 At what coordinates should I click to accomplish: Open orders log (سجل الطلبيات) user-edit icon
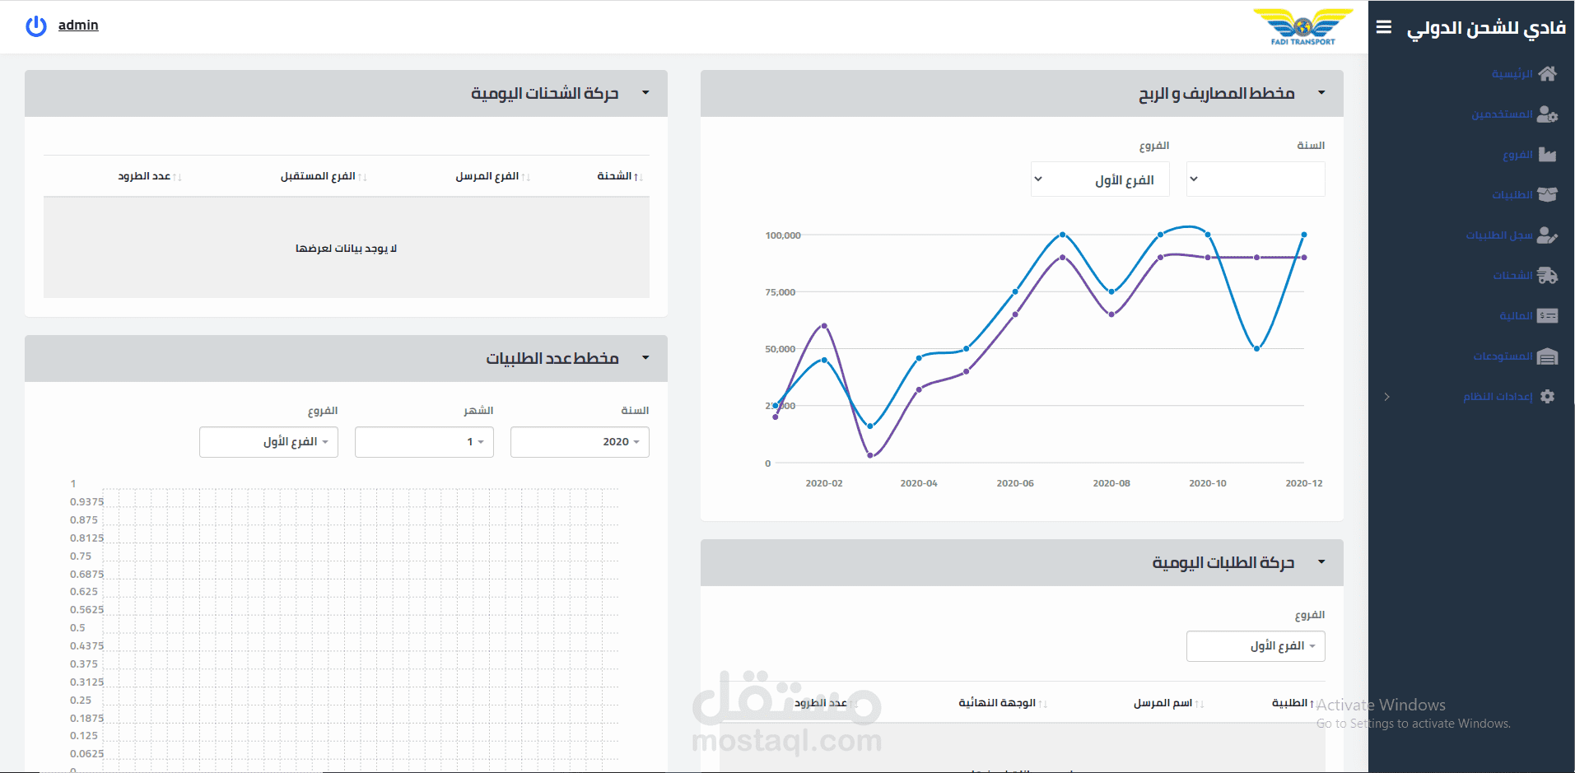click(1548, 235)
